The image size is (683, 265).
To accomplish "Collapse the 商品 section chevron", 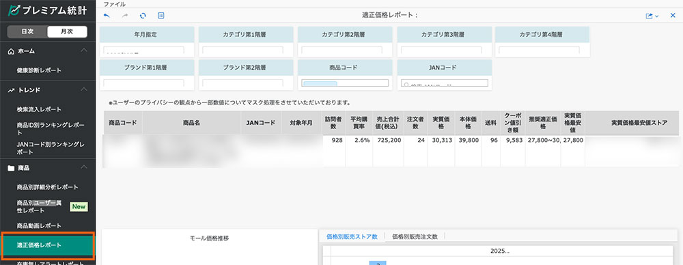I will click(84, 167).
